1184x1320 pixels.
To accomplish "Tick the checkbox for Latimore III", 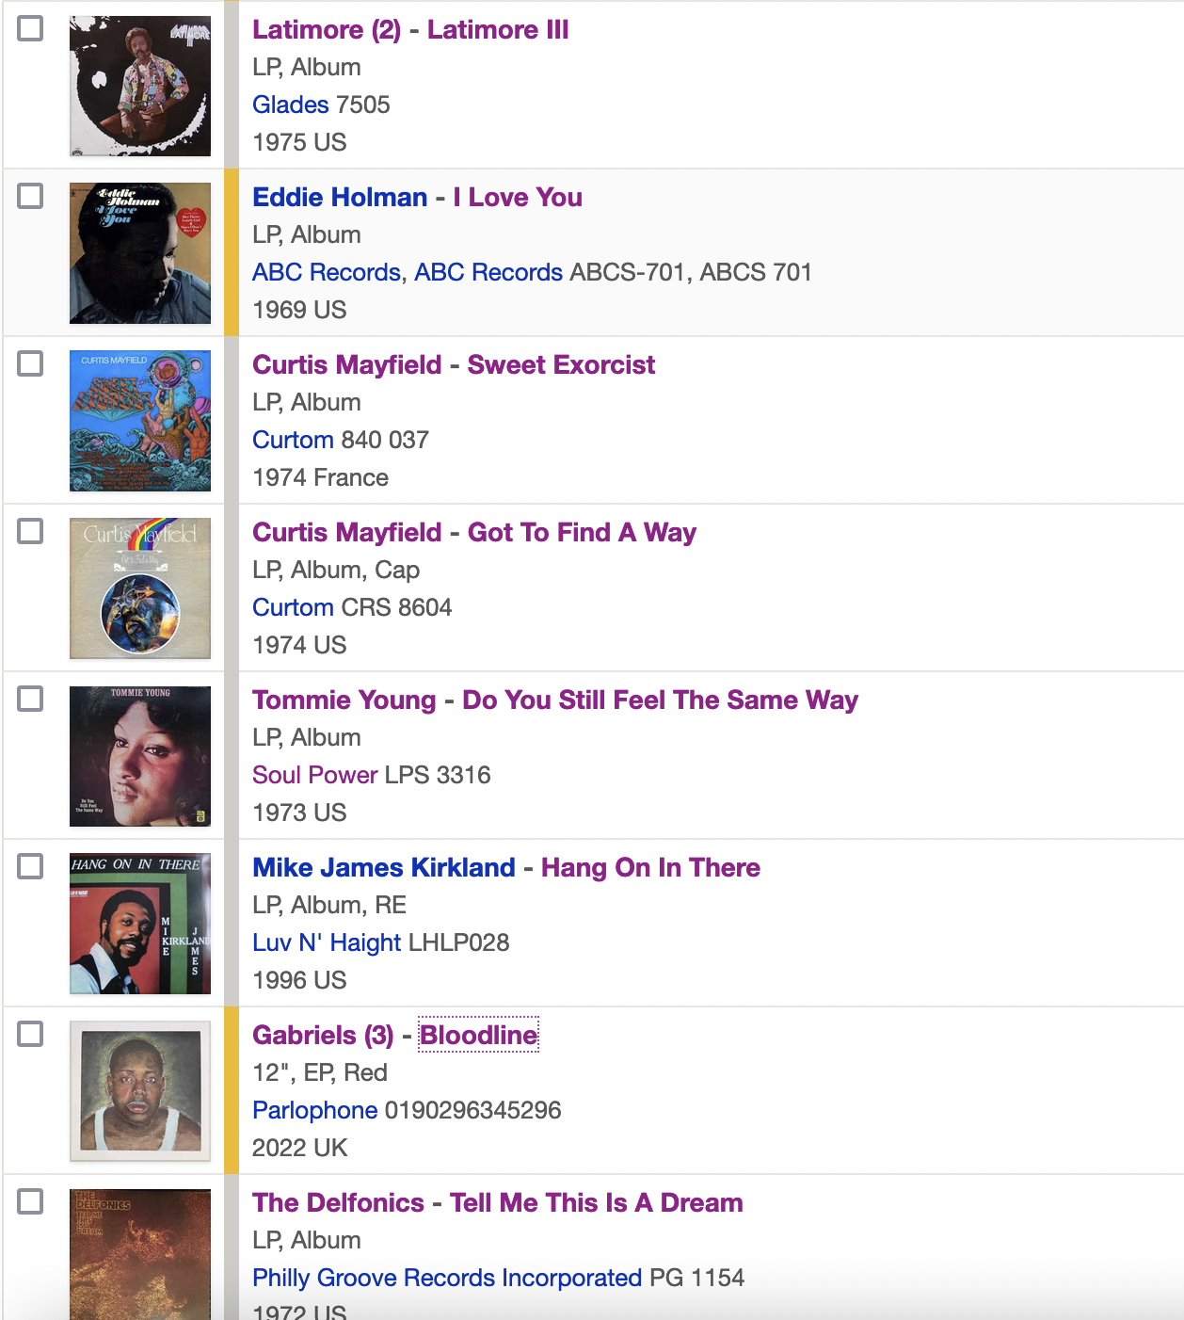I will 31,29.
